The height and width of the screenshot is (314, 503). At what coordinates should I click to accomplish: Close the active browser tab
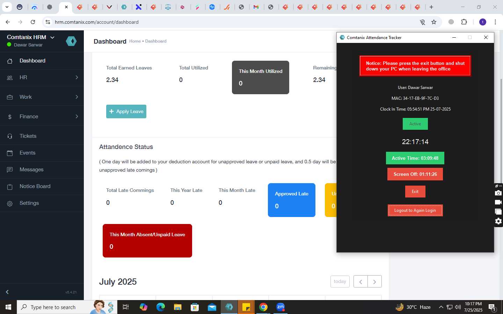(x=66, y=7)
